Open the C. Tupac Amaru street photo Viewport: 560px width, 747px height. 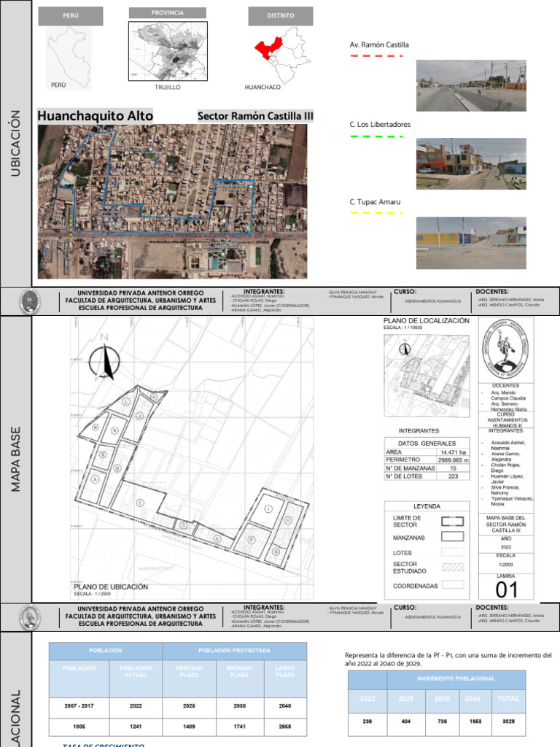click(471, 243)
